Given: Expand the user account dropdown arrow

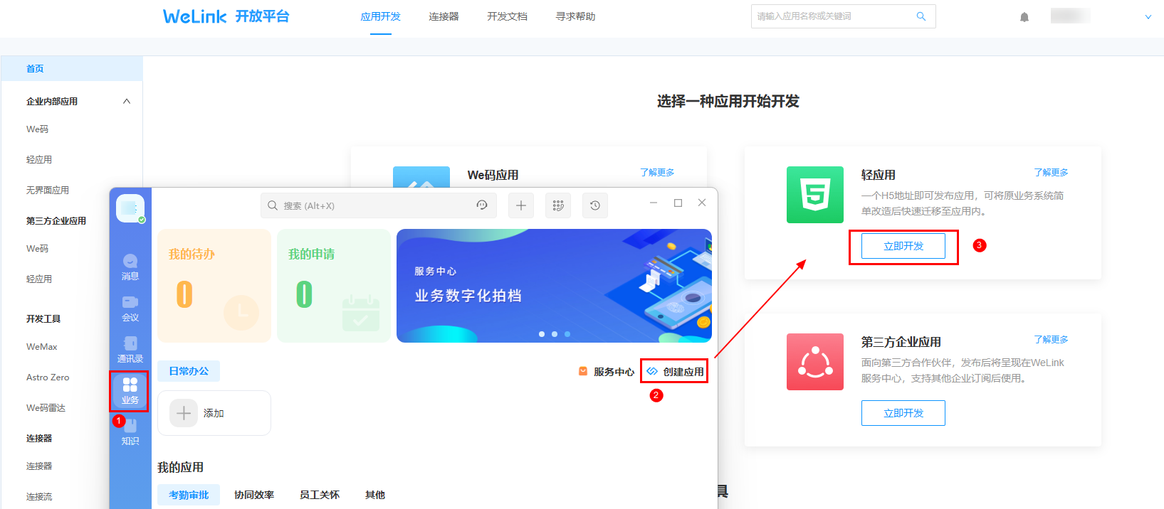Looking at the screenshot, I should 1148,17.
